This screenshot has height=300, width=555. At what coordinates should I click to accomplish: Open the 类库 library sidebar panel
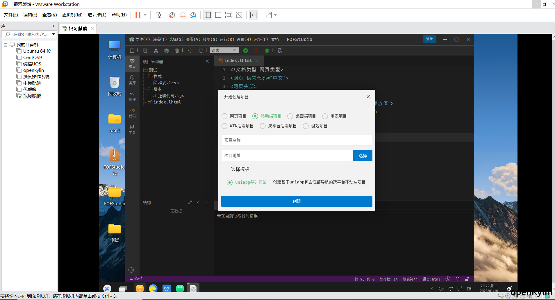click(x=132, y=79)
